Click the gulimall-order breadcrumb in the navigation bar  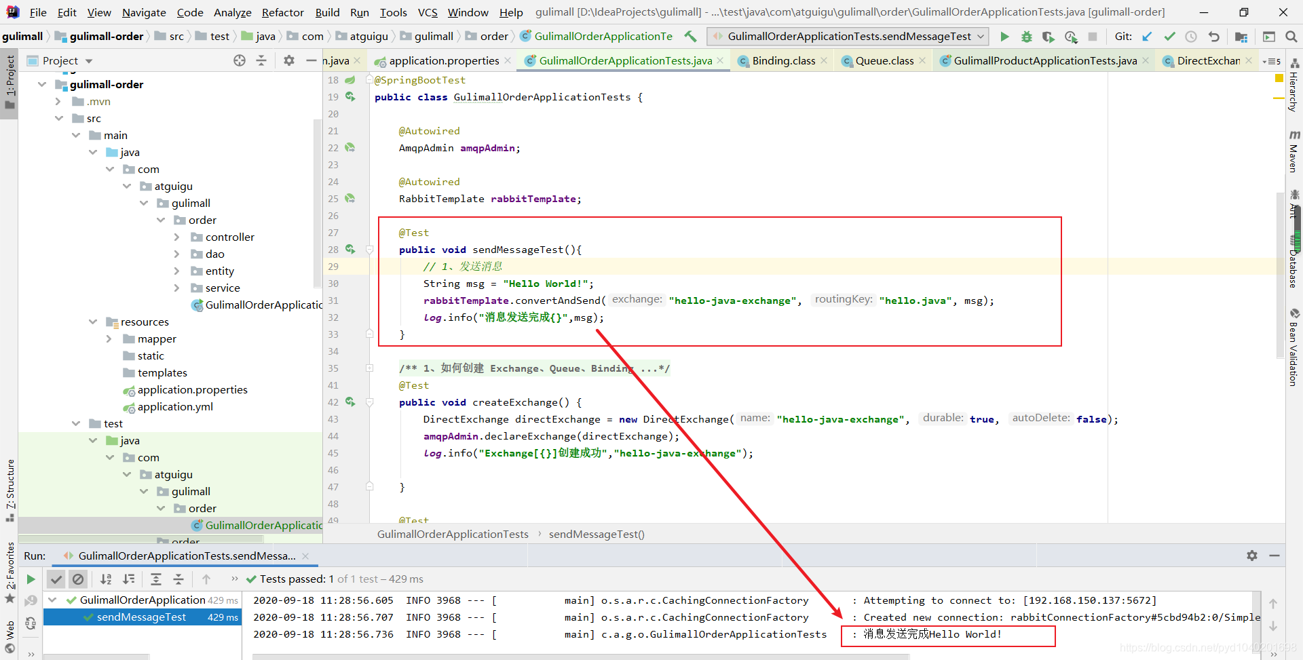pyautogui.click(x=107, y=37)
